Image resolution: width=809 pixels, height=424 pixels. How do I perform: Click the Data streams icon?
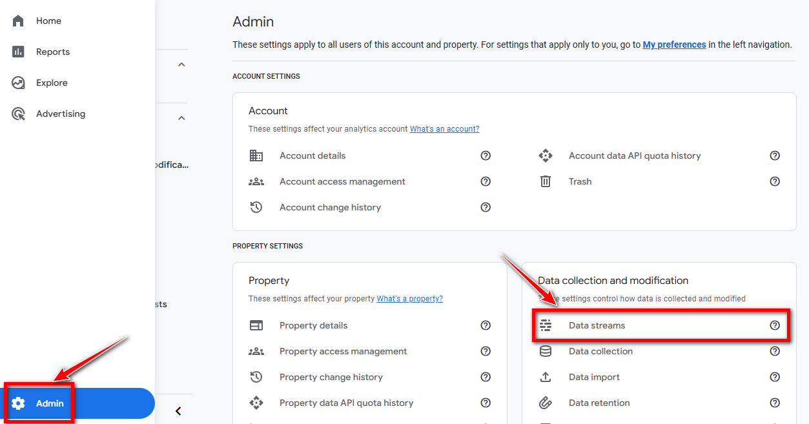546,325
